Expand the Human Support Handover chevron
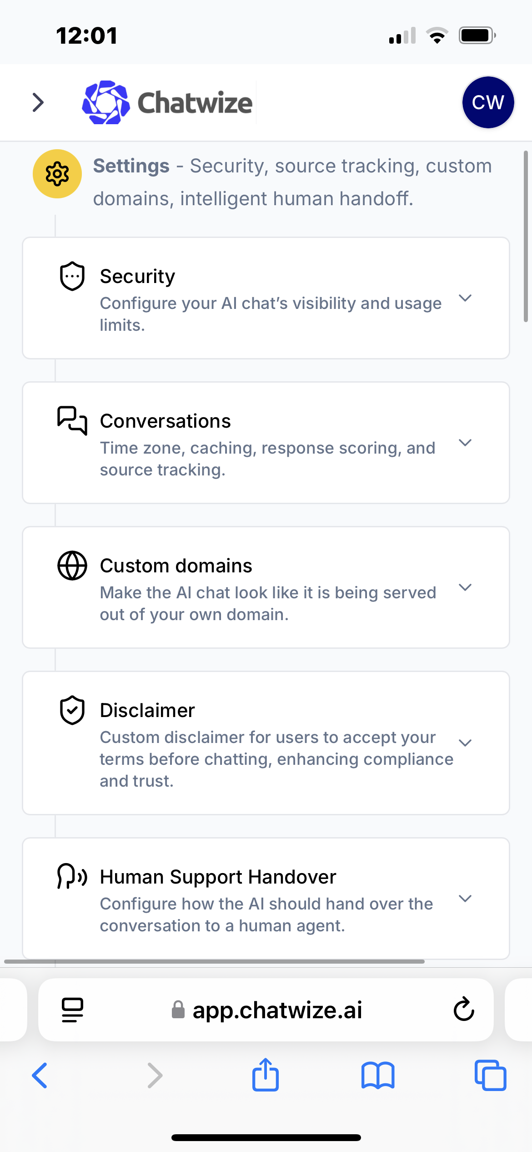 coord(465,899)
